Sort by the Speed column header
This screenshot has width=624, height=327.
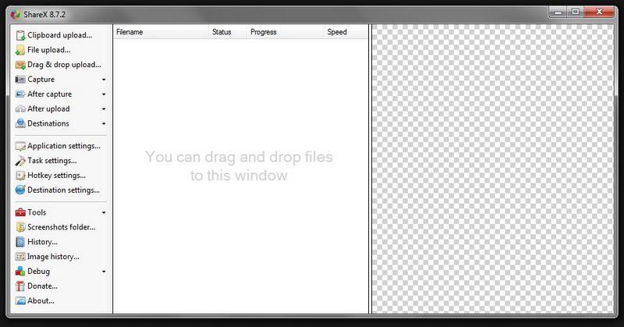346,32
